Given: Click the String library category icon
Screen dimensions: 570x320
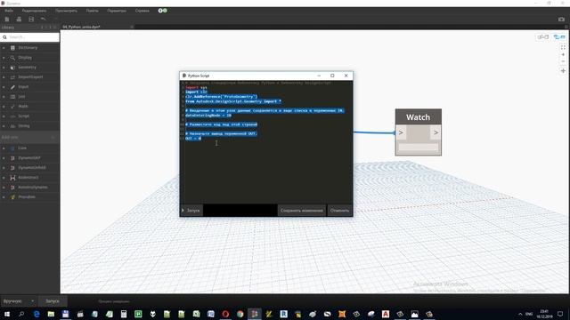Looking at the screenshot, I should tap(12, 126).
